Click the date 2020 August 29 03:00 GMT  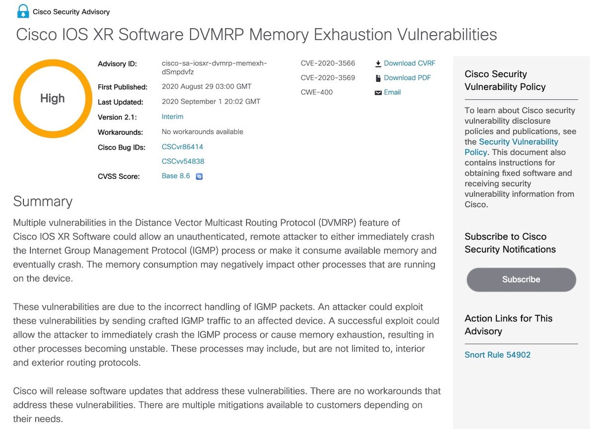pos(207,86)
